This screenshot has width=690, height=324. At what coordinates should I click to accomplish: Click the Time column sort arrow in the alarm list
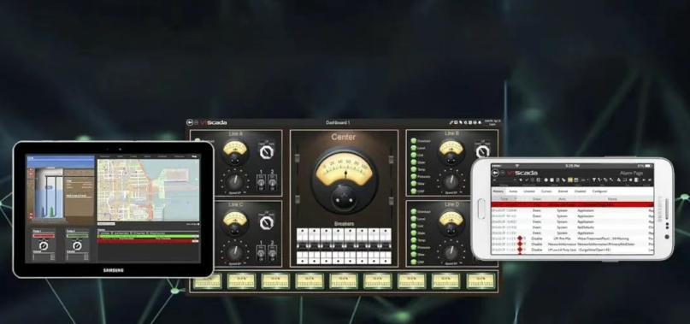[x=516, y=198]
